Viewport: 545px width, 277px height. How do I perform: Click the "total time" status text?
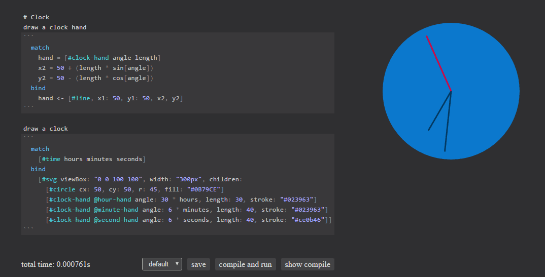56,264
